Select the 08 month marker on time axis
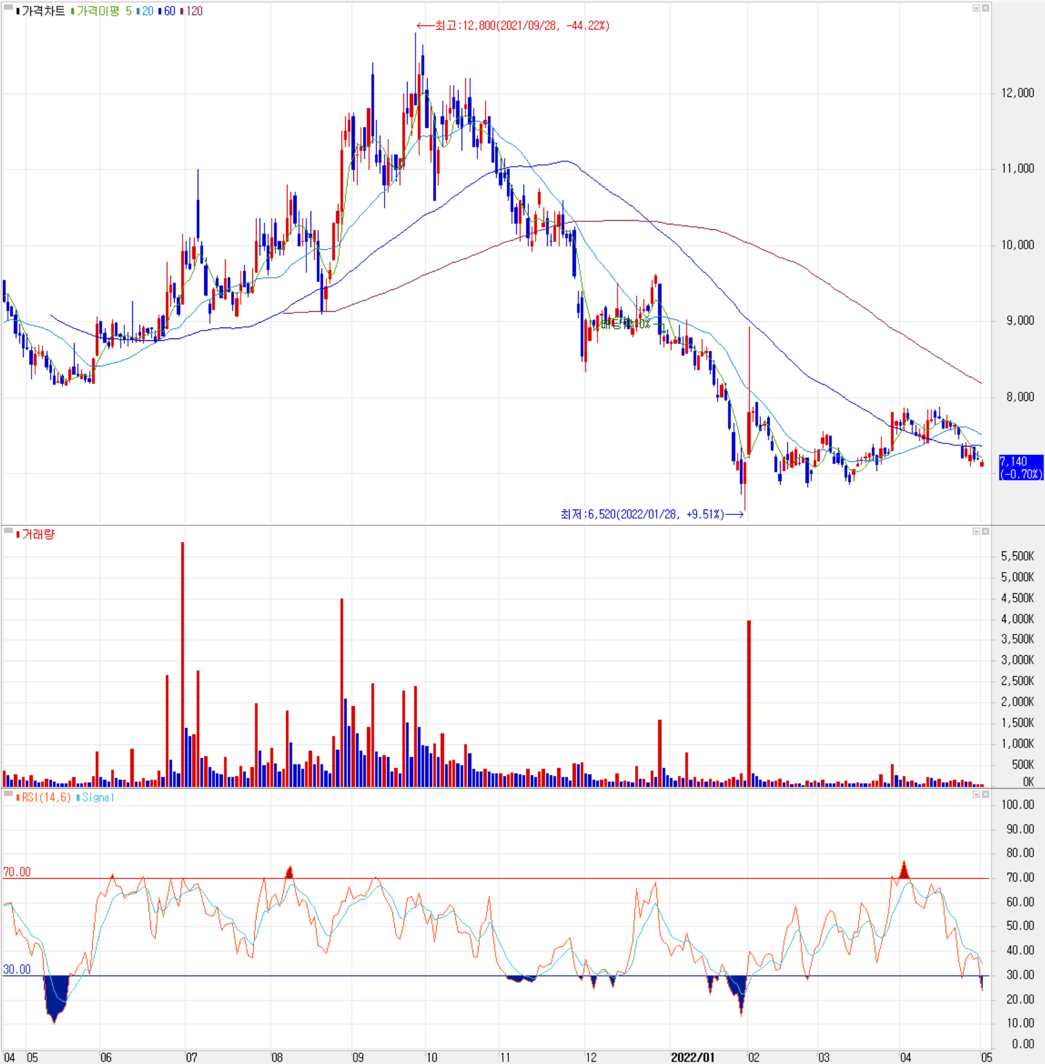Image resolution: width=1045 pixels, height=1064 pixels. click(x=277, y=1057)
